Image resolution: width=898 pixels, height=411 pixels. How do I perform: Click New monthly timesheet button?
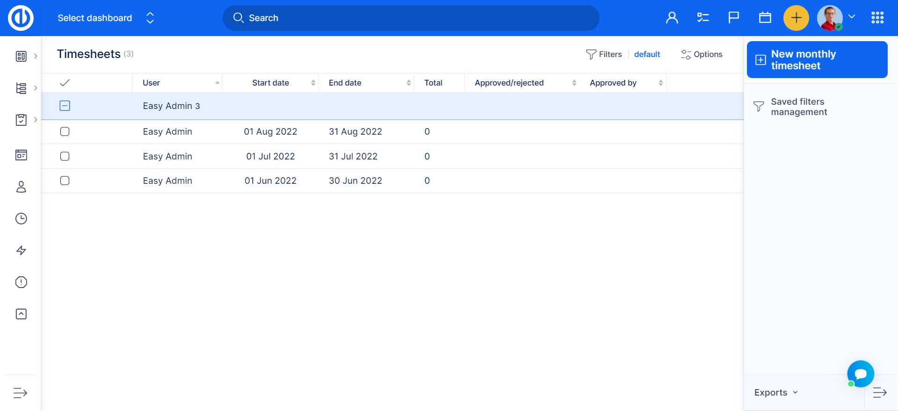point(817,60)
